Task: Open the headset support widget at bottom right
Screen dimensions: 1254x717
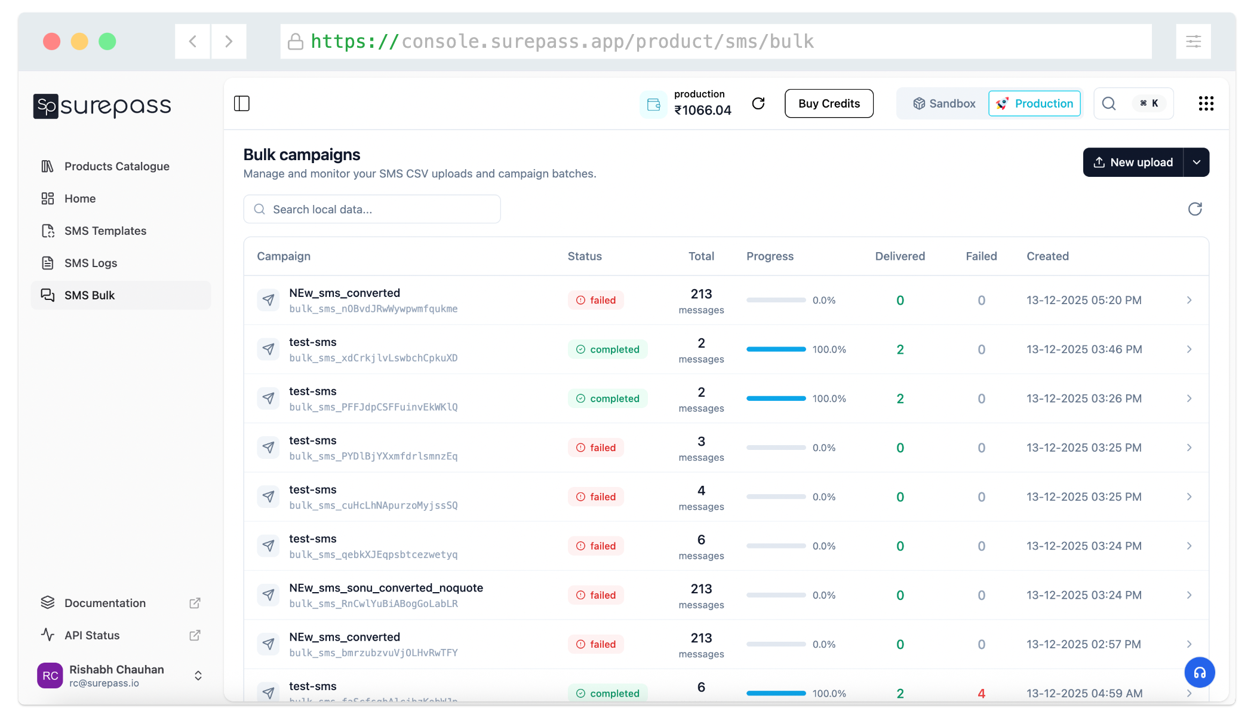Action: (x=1200, y=672)
